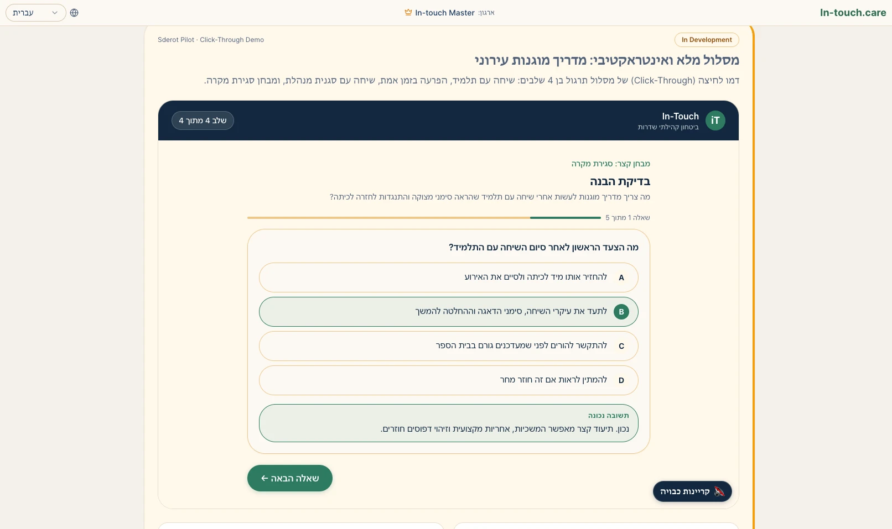The width and height of the screenshot is (892, 529).
Task: Go to next question with שאלה הבאה
Action: (290, 478)
